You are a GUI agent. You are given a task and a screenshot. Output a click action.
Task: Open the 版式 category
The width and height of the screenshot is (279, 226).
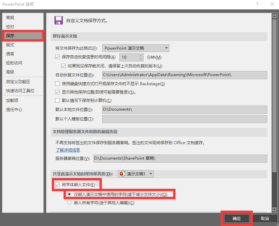[x=23, y=45]
